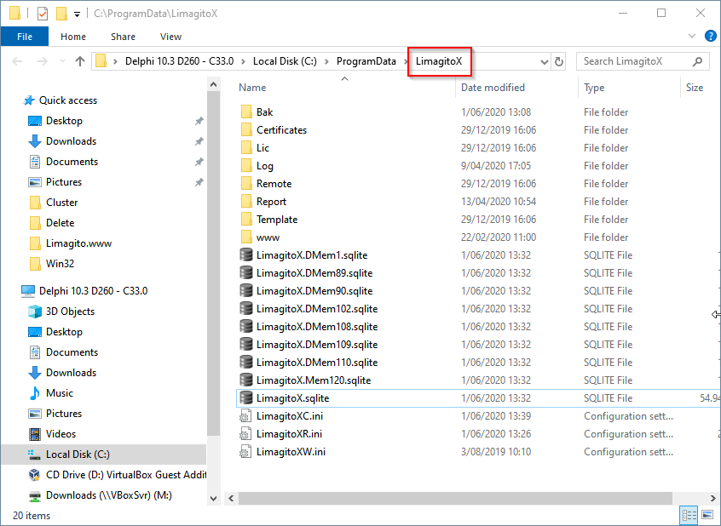This screenshot has height=526, width=721.
Task: Refresh the LimagitoX folder view
Action: pos(559,61)
